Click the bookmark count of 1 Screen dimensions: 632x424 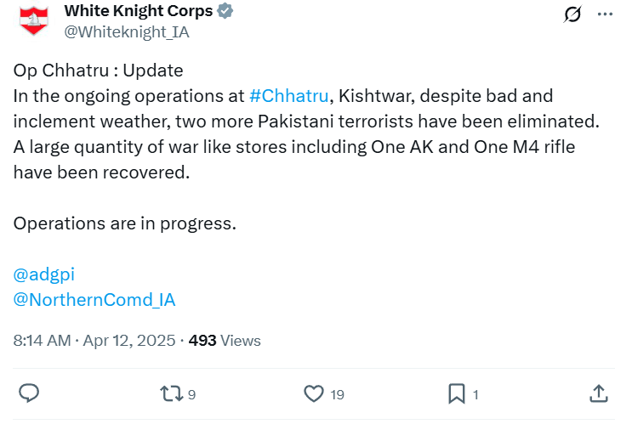tap(475, 394)
